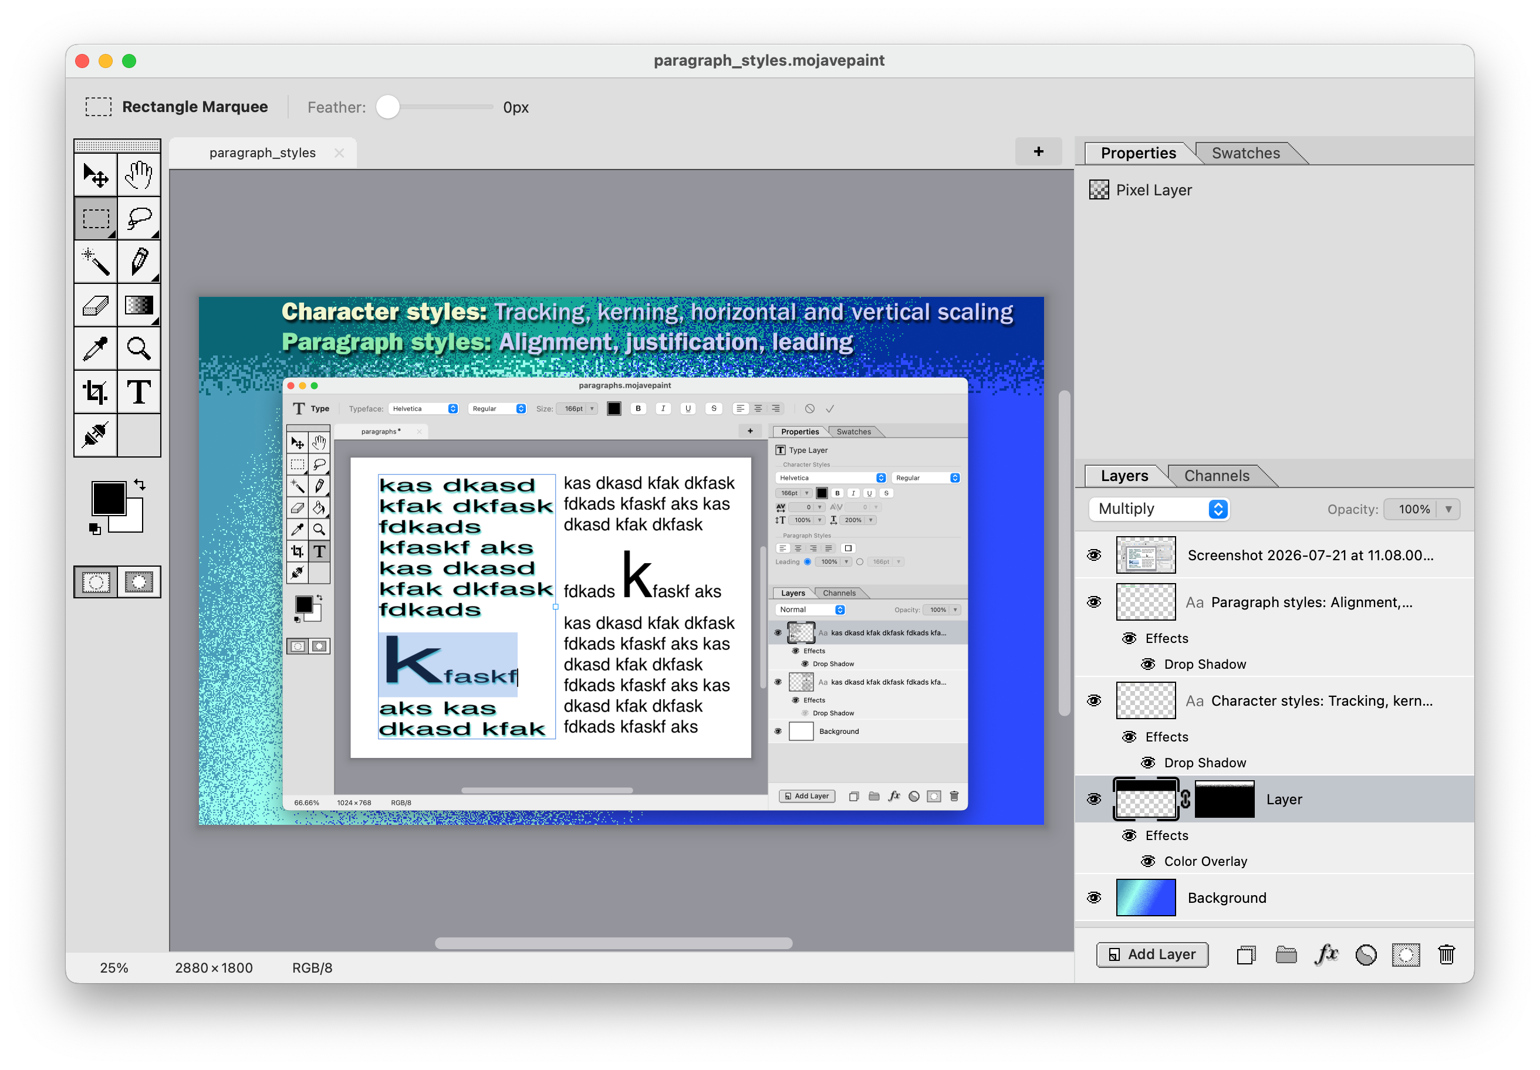Screen dimensions: 1540x1070
Task: Select the Gradient tool
Action: 139,306
